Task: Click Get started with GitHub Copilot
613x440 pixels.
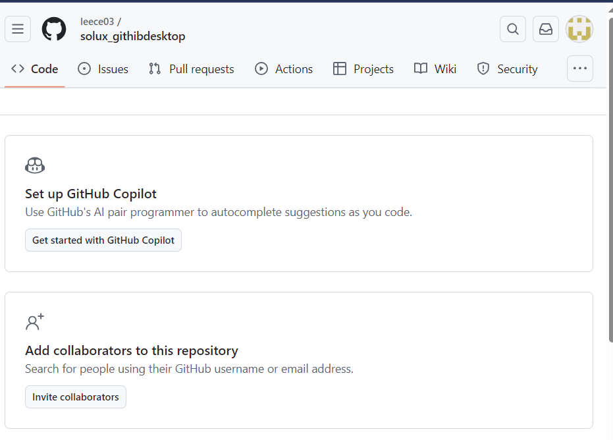Action: (x=103, y=240)
